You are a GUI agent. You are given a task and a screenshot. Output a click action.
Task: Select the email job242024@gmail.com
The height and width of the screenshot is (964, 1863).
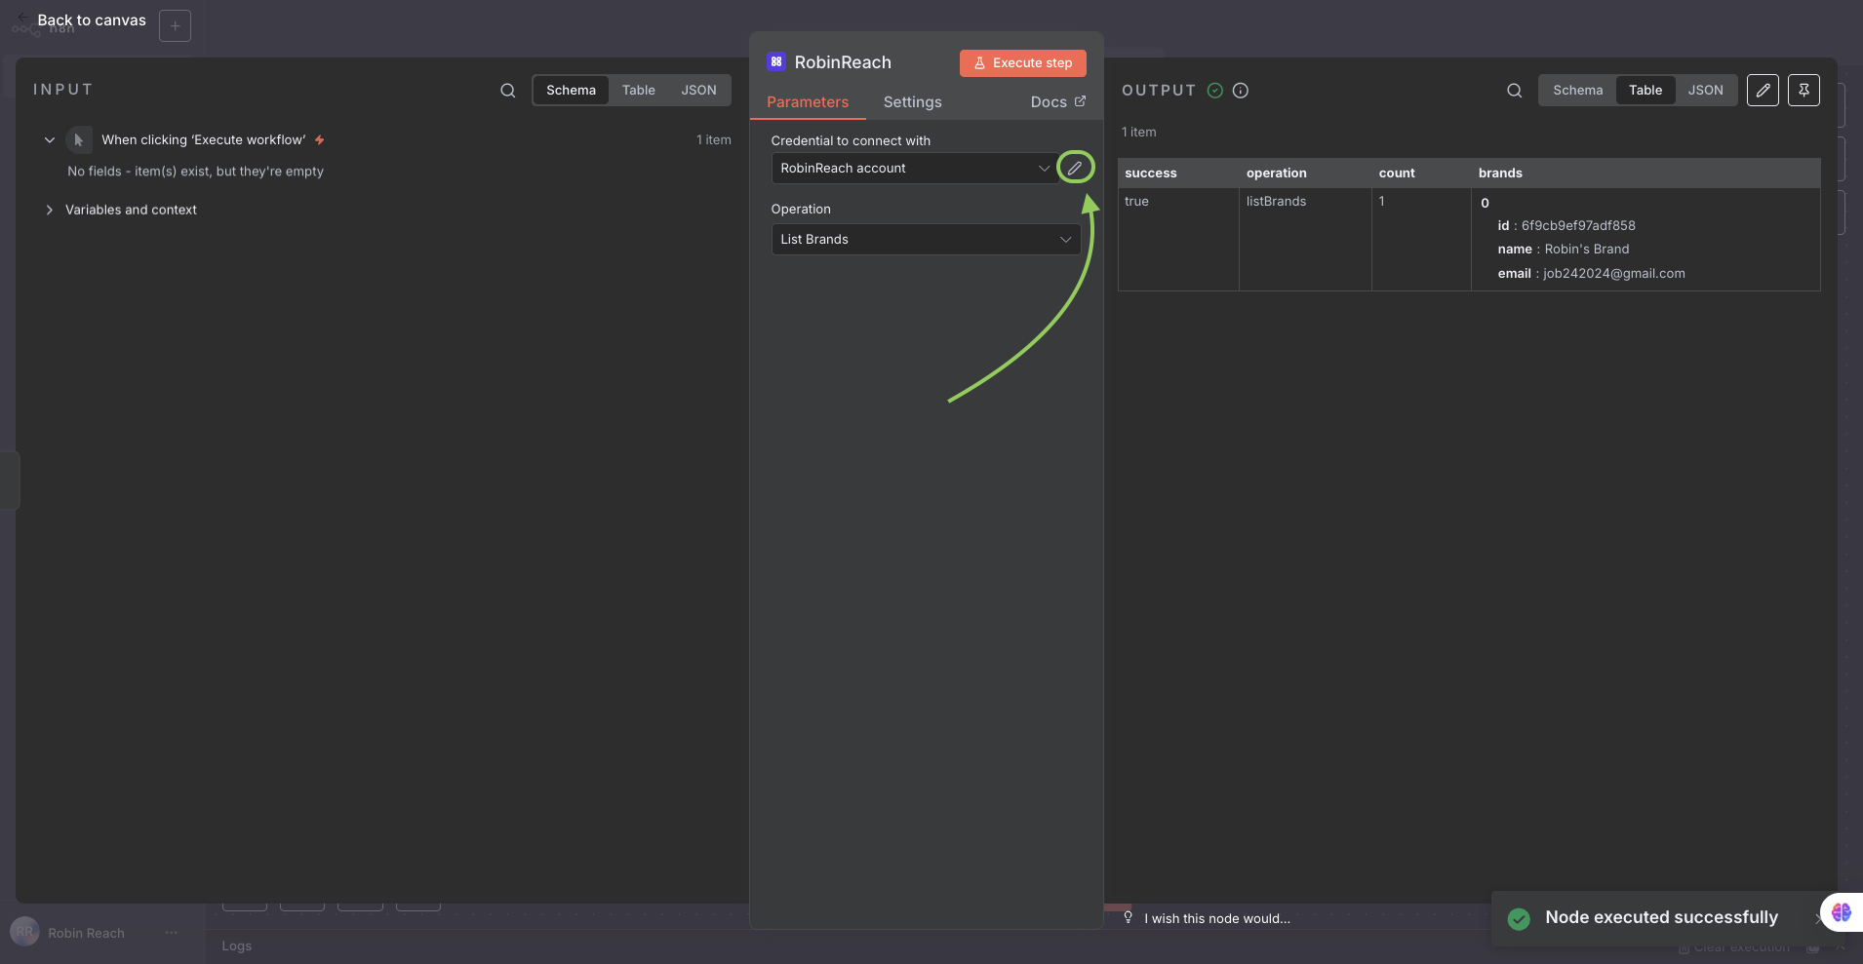click(x=1614, y=274)
